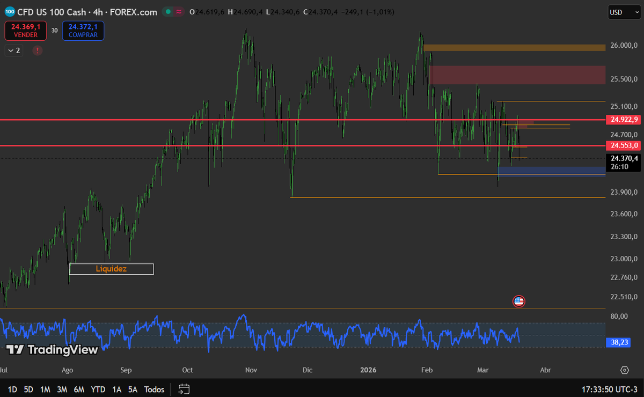Select the Todos time range

click(154, 389)
